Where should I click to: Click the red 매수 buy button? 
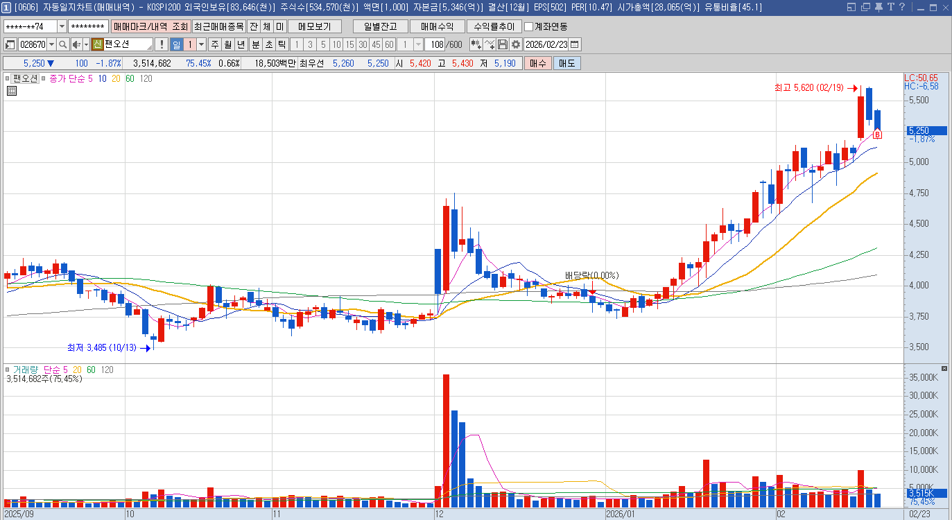538,63
